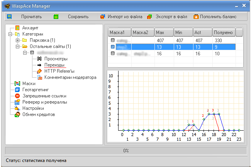Sort by the Max column header
Image resolution: width=251 pixels, height=167 pixels.
click(x=164, y=32)
